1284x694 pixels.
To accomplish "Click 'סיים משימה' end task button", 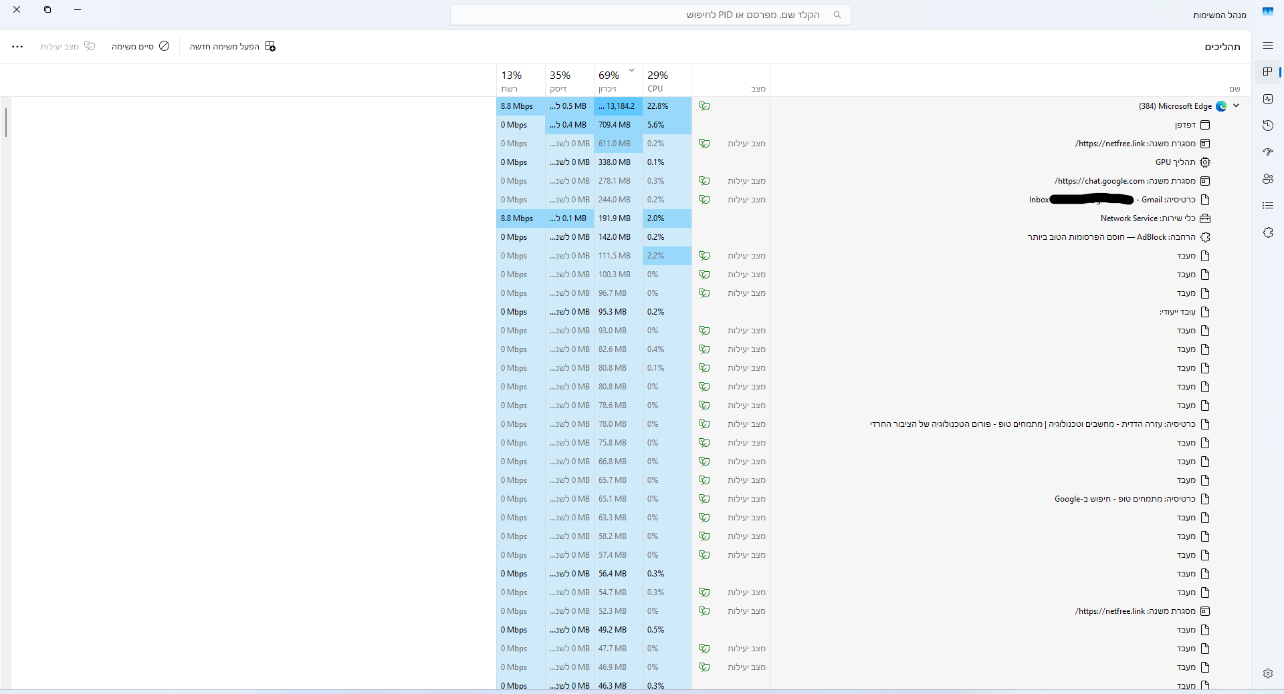I will 140,46.
